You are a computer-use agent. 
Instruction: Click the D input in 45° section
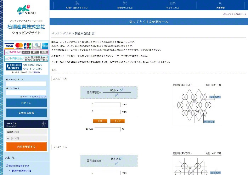click(x=108, y=173)
